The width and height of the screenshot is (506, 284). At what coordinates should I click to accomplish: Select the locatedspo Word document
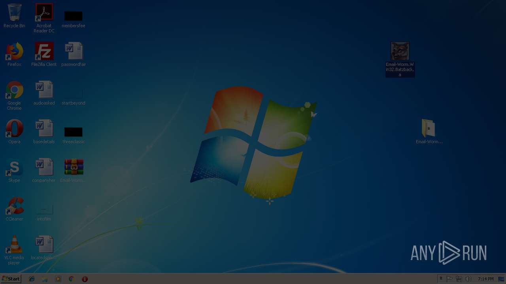click(44, 248)
